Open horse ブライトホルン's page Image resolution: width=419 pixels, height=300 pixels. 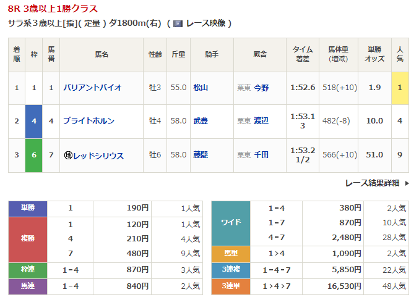89,121
